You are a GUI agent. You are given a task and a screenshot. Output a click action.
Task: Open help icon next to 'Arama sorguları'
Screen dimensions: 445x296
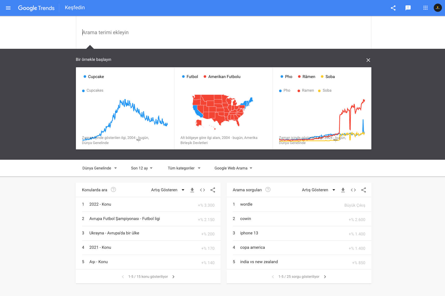[x=268, y=189]
